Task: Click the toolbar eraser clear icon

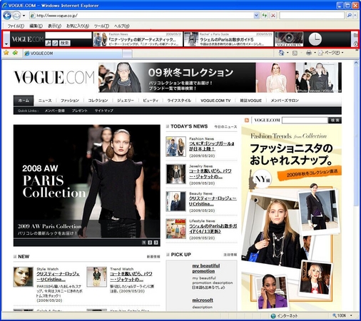Action: tap(55, 43)
